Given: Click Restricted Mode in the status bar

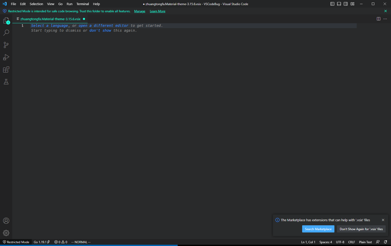Looking at the screenshot, I should coord(16,242).
